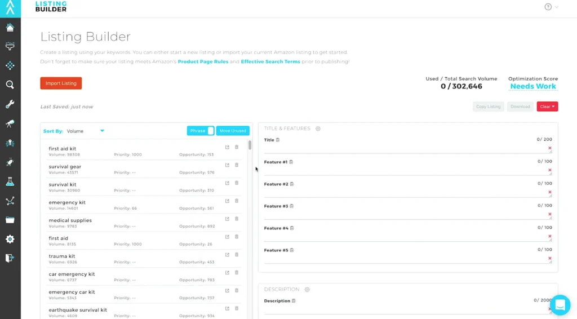
Task: Click the 'Volume: 98308' value
Action: [64, 154]
